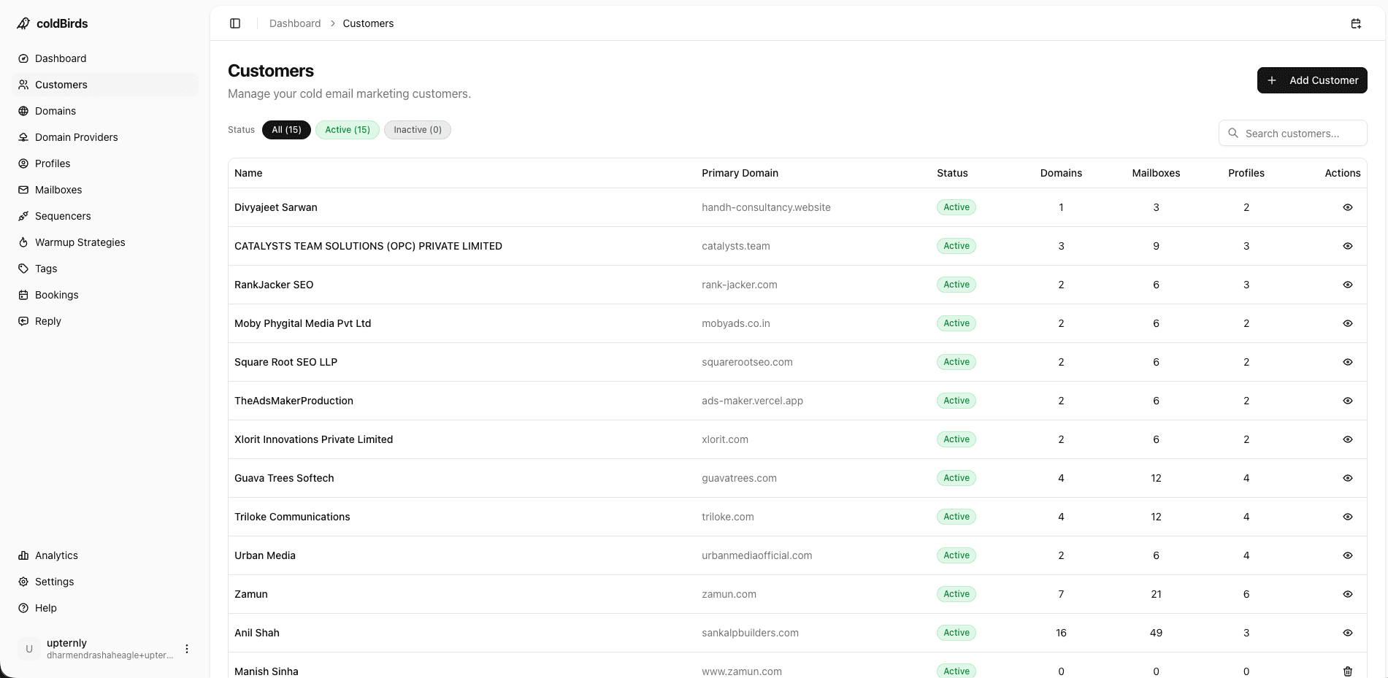Click the calendar add icon in the top bar

[1356, 23]
